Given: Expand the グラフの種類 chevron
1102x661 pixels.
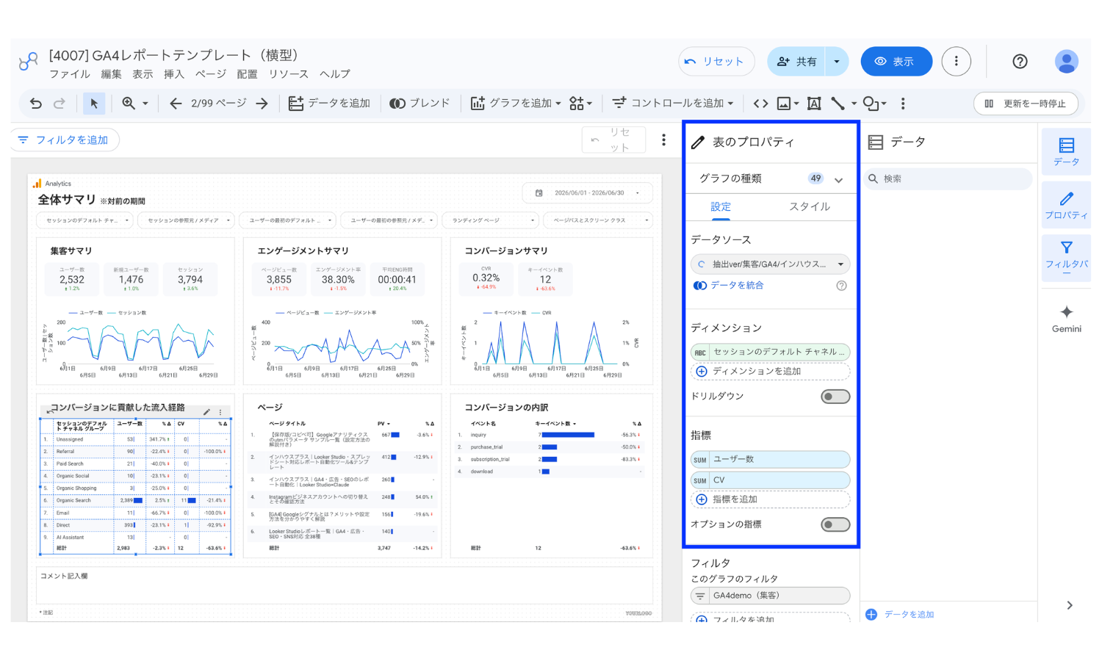Looking at the screenshot, I should point(838,179).
